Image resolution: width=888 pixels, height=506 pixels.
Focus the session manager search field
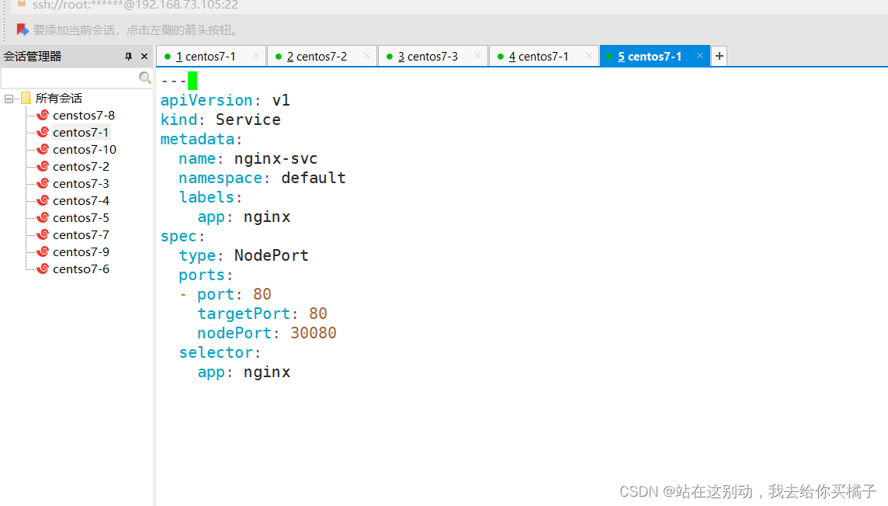click(68, 78)
